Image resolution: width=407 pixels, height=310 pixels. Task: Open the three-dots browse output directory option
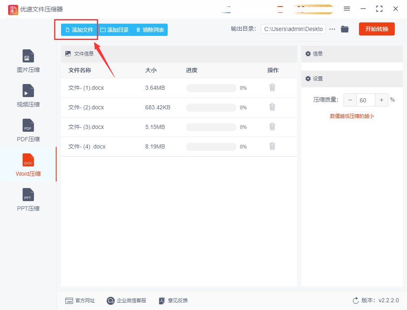click(332, 29)
